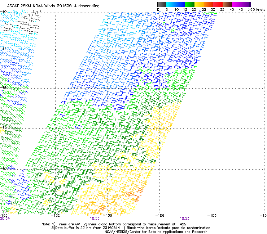Click the legend label '25'

point(203,10)
